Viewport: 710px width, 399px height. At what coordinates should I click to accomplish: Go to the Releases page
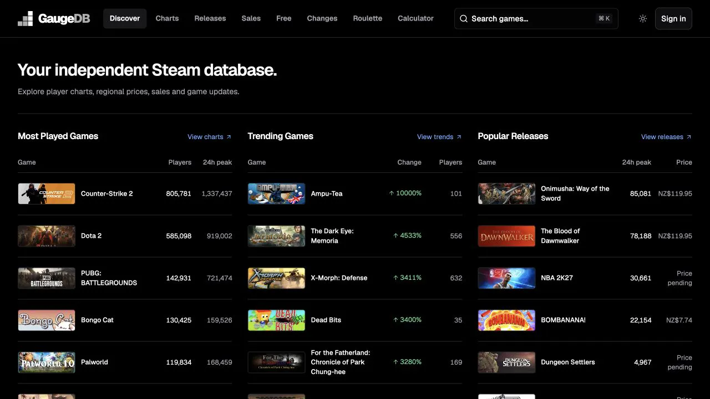(x=210, y=18)
